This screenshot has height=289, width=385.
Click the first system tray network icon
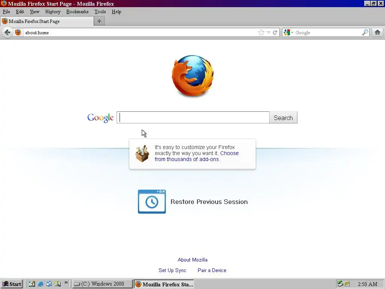coord(340,284)
